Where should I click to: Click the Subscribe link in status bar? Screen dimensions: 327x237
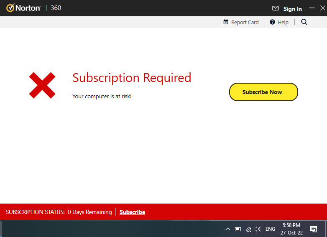pyautogui.click(x=132, y=212)
